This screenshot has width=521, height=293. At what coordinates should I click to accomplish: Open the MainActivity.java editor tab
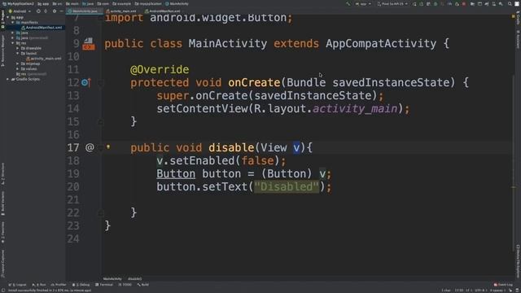(x=83, y=11)
